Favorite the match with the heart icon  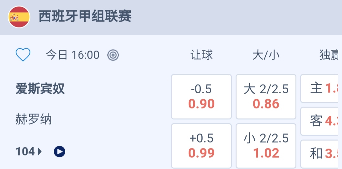tap(23, 55)
